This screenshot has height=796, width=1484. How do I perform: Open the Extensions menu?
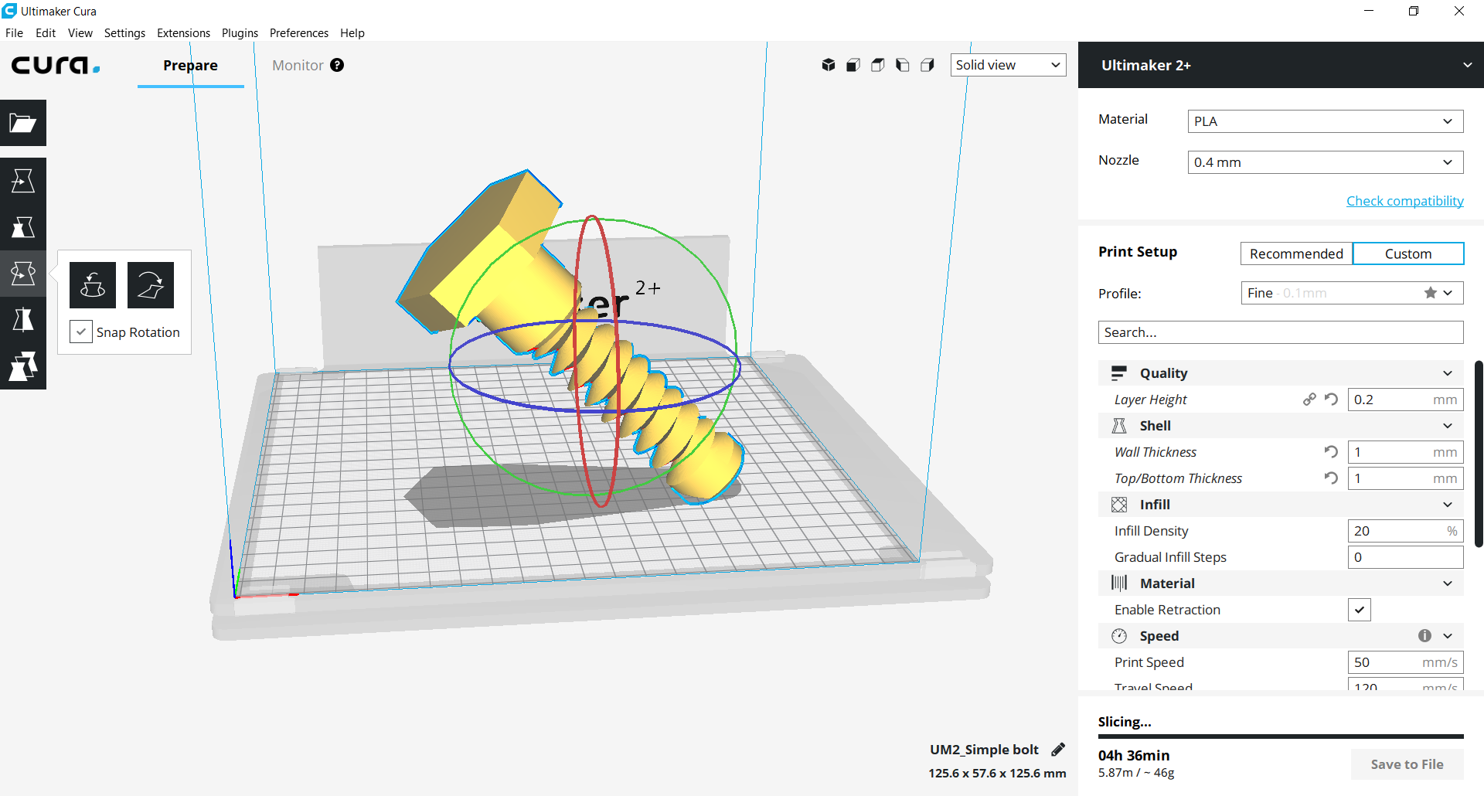point(183,33)
